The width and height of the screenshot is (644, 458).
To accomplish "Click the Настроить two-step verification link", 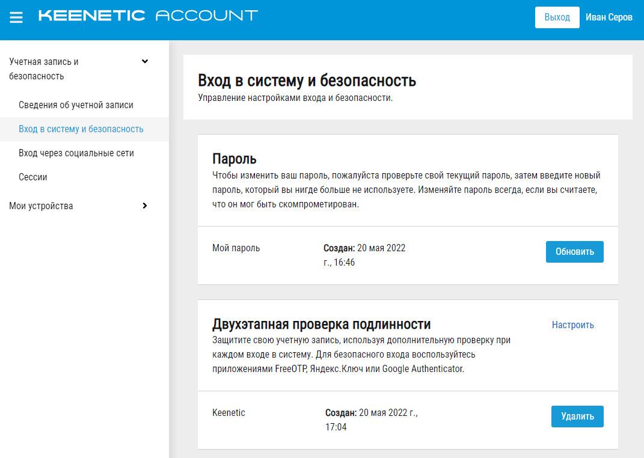I will pyautogui.click(x=572, y=325).
